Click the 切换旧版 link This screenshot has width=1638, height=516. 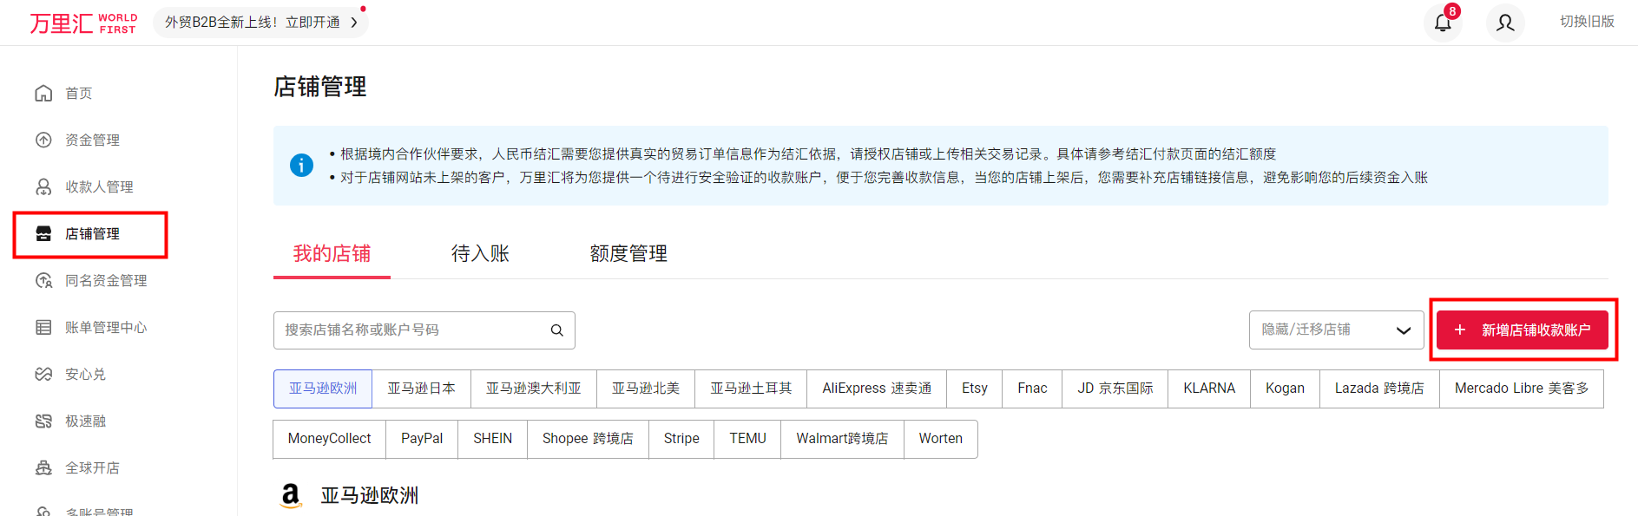1586,22
